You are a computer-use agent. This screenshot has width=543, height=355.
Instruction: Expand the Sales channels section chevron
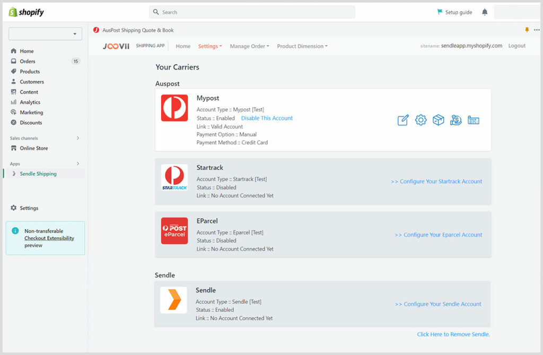point(78,138)
